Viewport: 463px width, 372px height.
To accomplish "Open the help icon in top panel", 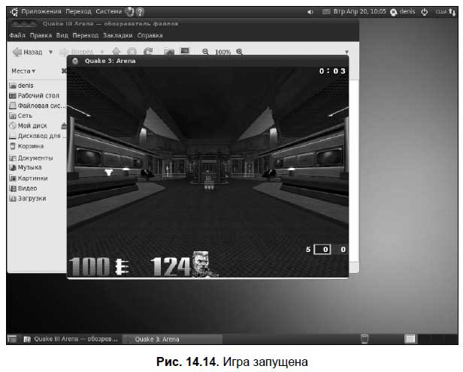I will click(141, 12).
